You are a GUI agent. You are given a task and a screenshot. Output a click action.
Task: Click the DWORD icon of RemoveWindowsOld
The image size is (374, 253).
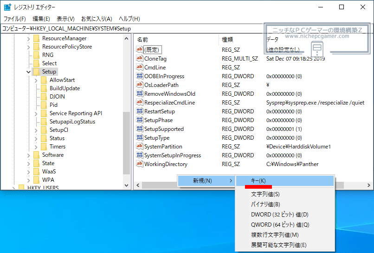tap(140, 93)
